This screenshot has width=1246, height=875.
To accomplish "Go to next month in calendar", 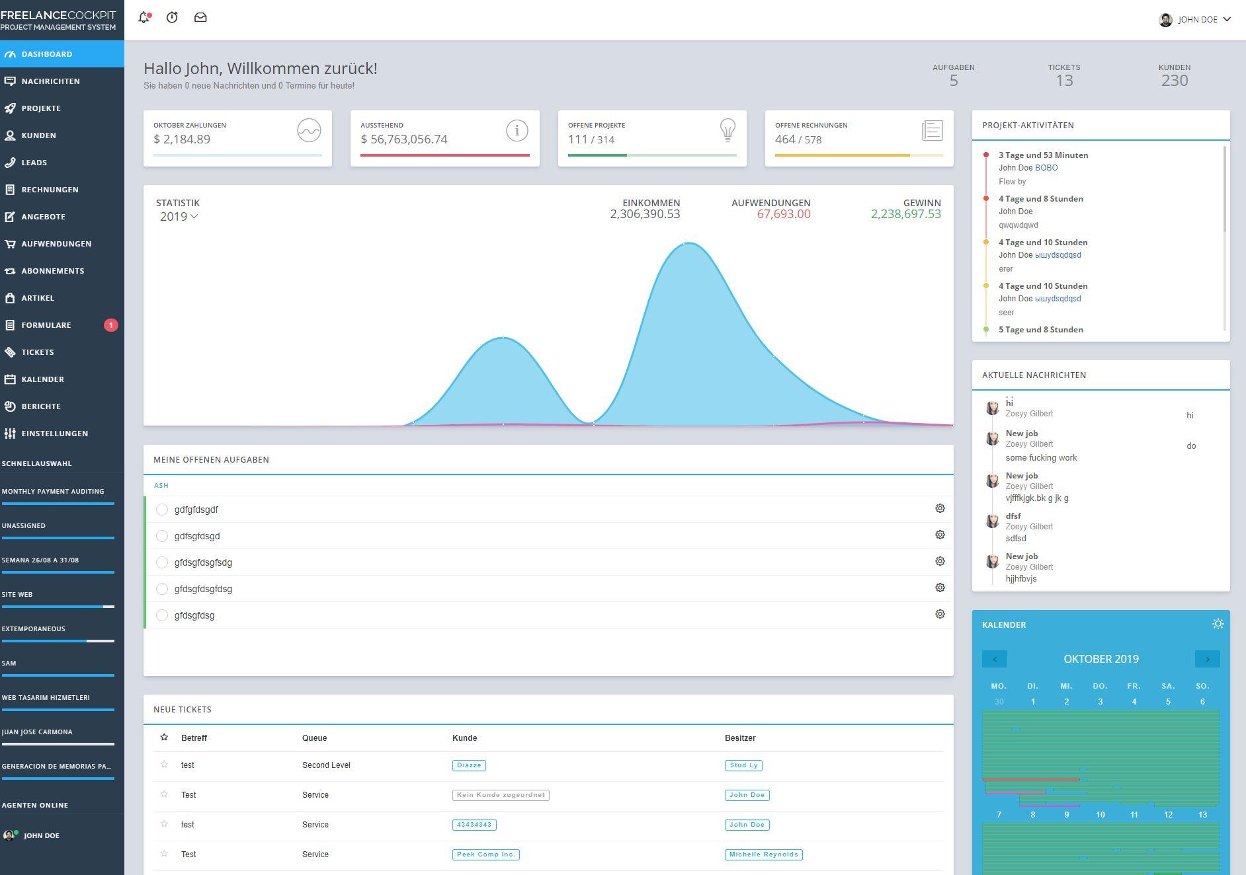I will 1207,659.
